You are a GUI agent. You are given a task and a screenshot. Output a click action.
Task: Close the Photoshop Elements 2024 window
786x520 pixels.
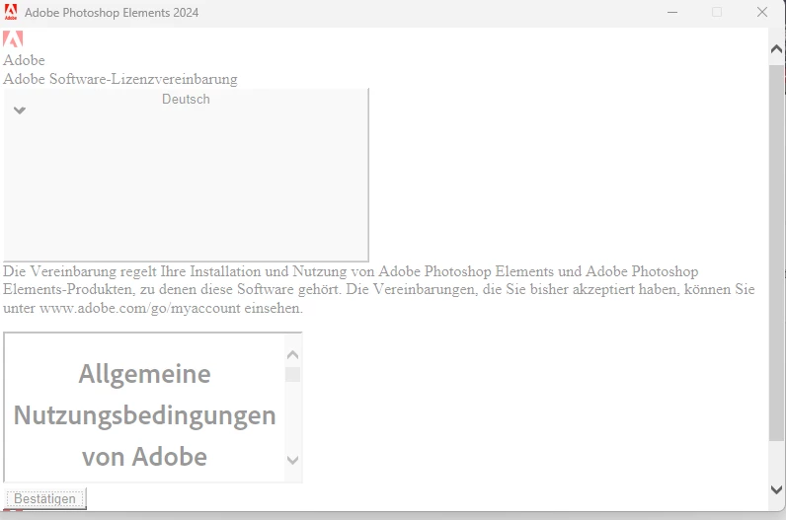pos(762,12)
